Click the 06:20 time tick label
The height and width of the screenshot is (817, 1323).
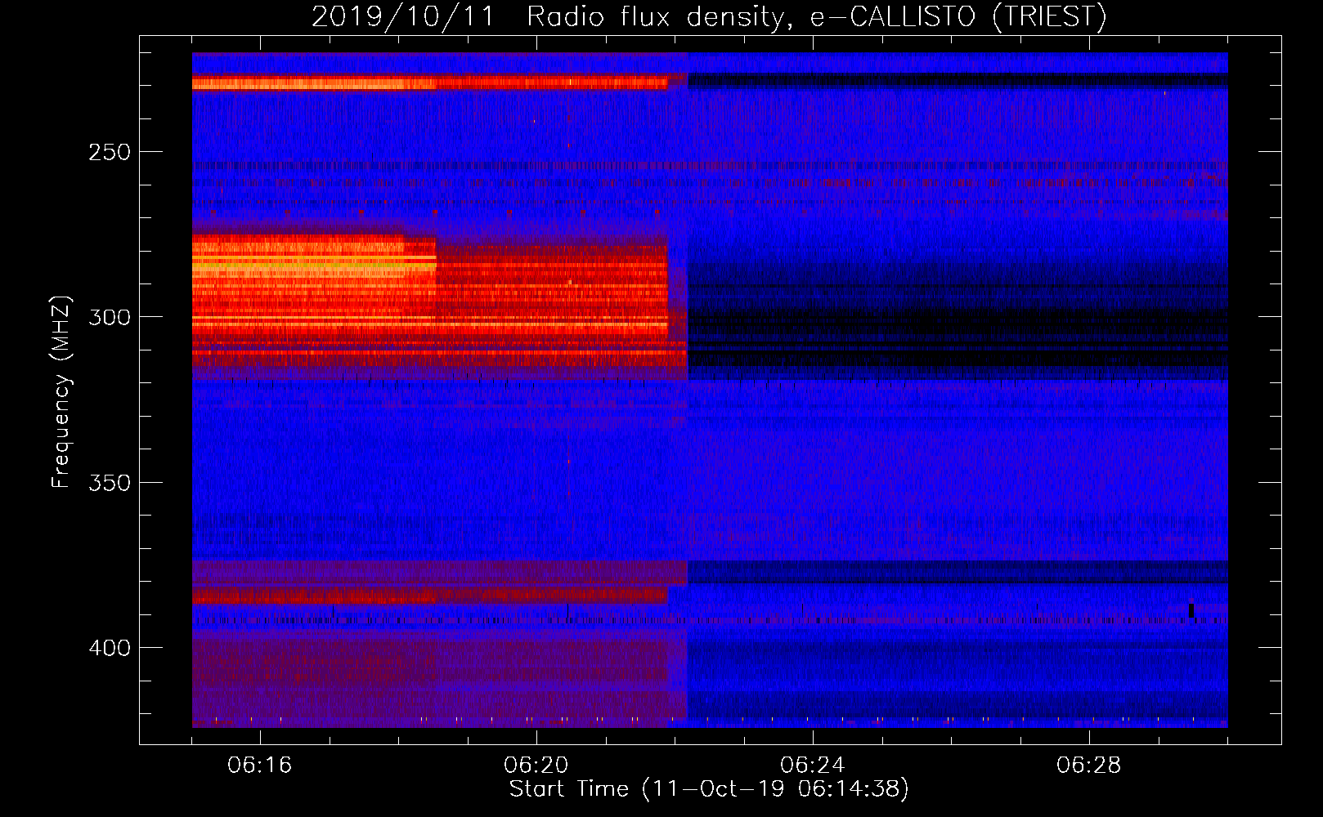[x=536, y=766]
